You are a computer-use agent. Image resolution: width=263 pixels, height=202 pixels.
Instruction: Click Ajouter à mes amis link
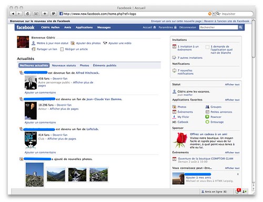click(x=198, y=177)
